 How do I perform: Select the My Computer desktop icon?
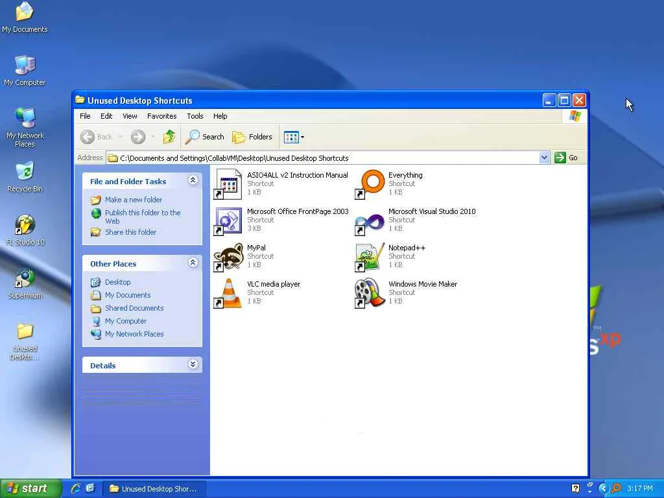coord(25,71)
